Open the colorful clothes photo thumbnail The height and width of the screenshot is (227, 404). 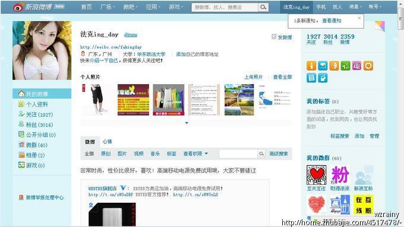(169, 100)
